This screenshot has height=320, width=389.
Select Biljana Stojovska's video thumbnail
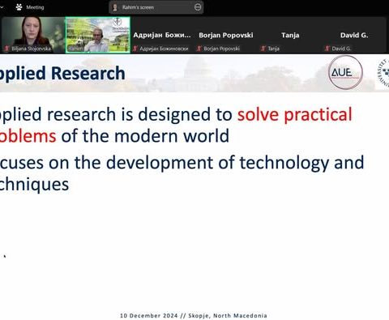point(33,35)
